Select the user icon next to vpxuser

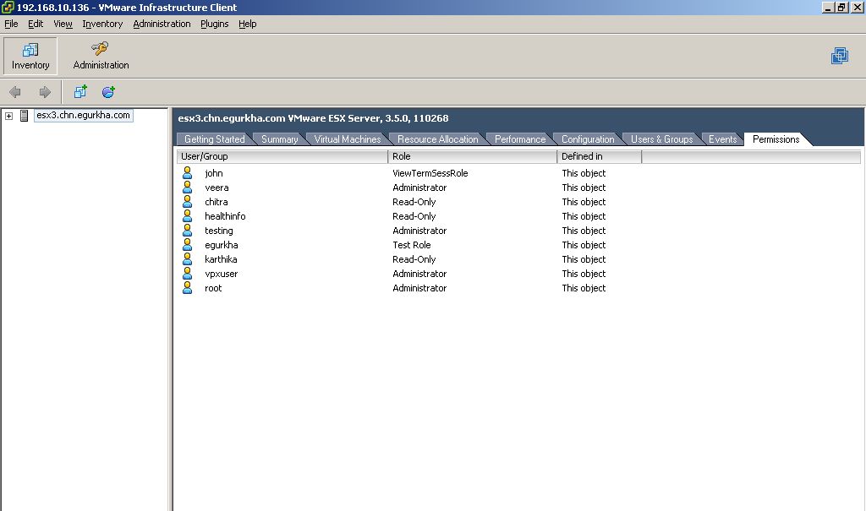pyautogui.click(x=188, y=273)
